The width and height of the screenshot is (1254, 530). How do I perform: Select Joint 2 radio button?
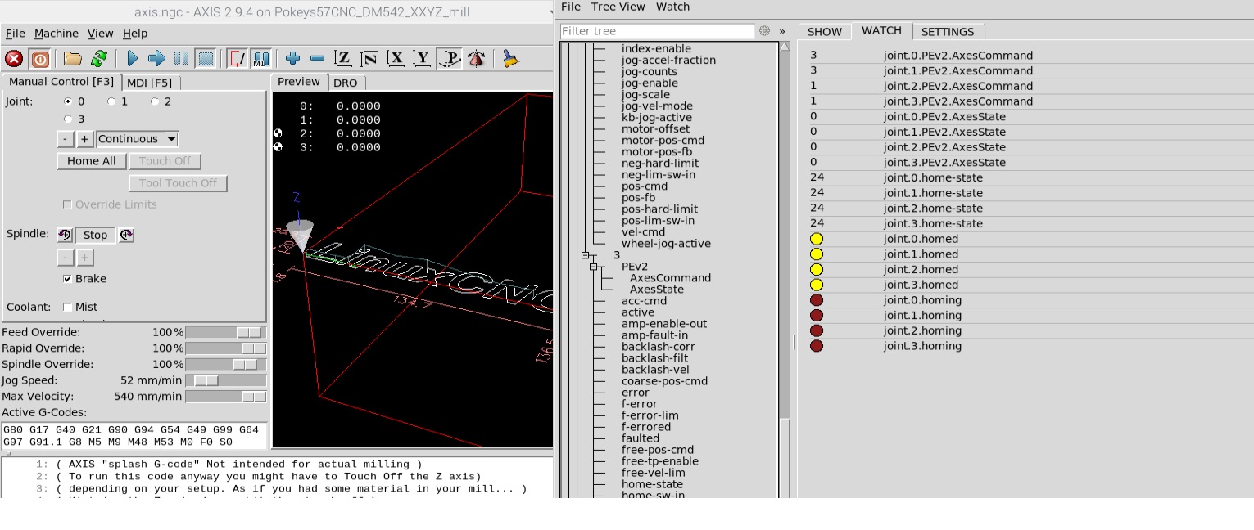point(155,101)
